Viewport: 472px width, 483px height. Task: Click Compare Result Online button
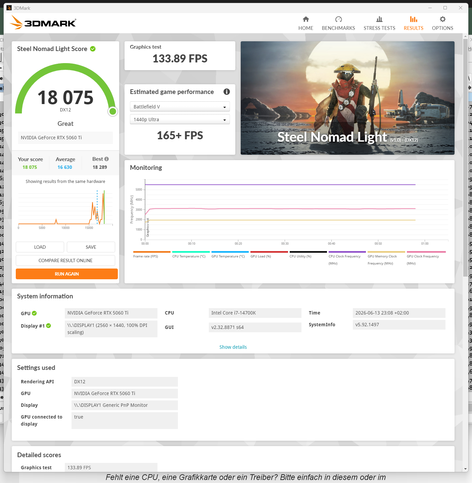[x=65, y=260]
